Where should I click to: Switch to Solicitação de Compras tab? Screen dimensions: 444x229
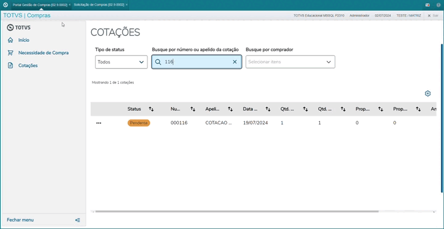pos(99,5)
